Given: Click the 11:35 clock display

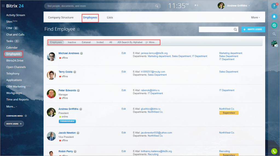Looking at the screenshot, I should (178, 6).
